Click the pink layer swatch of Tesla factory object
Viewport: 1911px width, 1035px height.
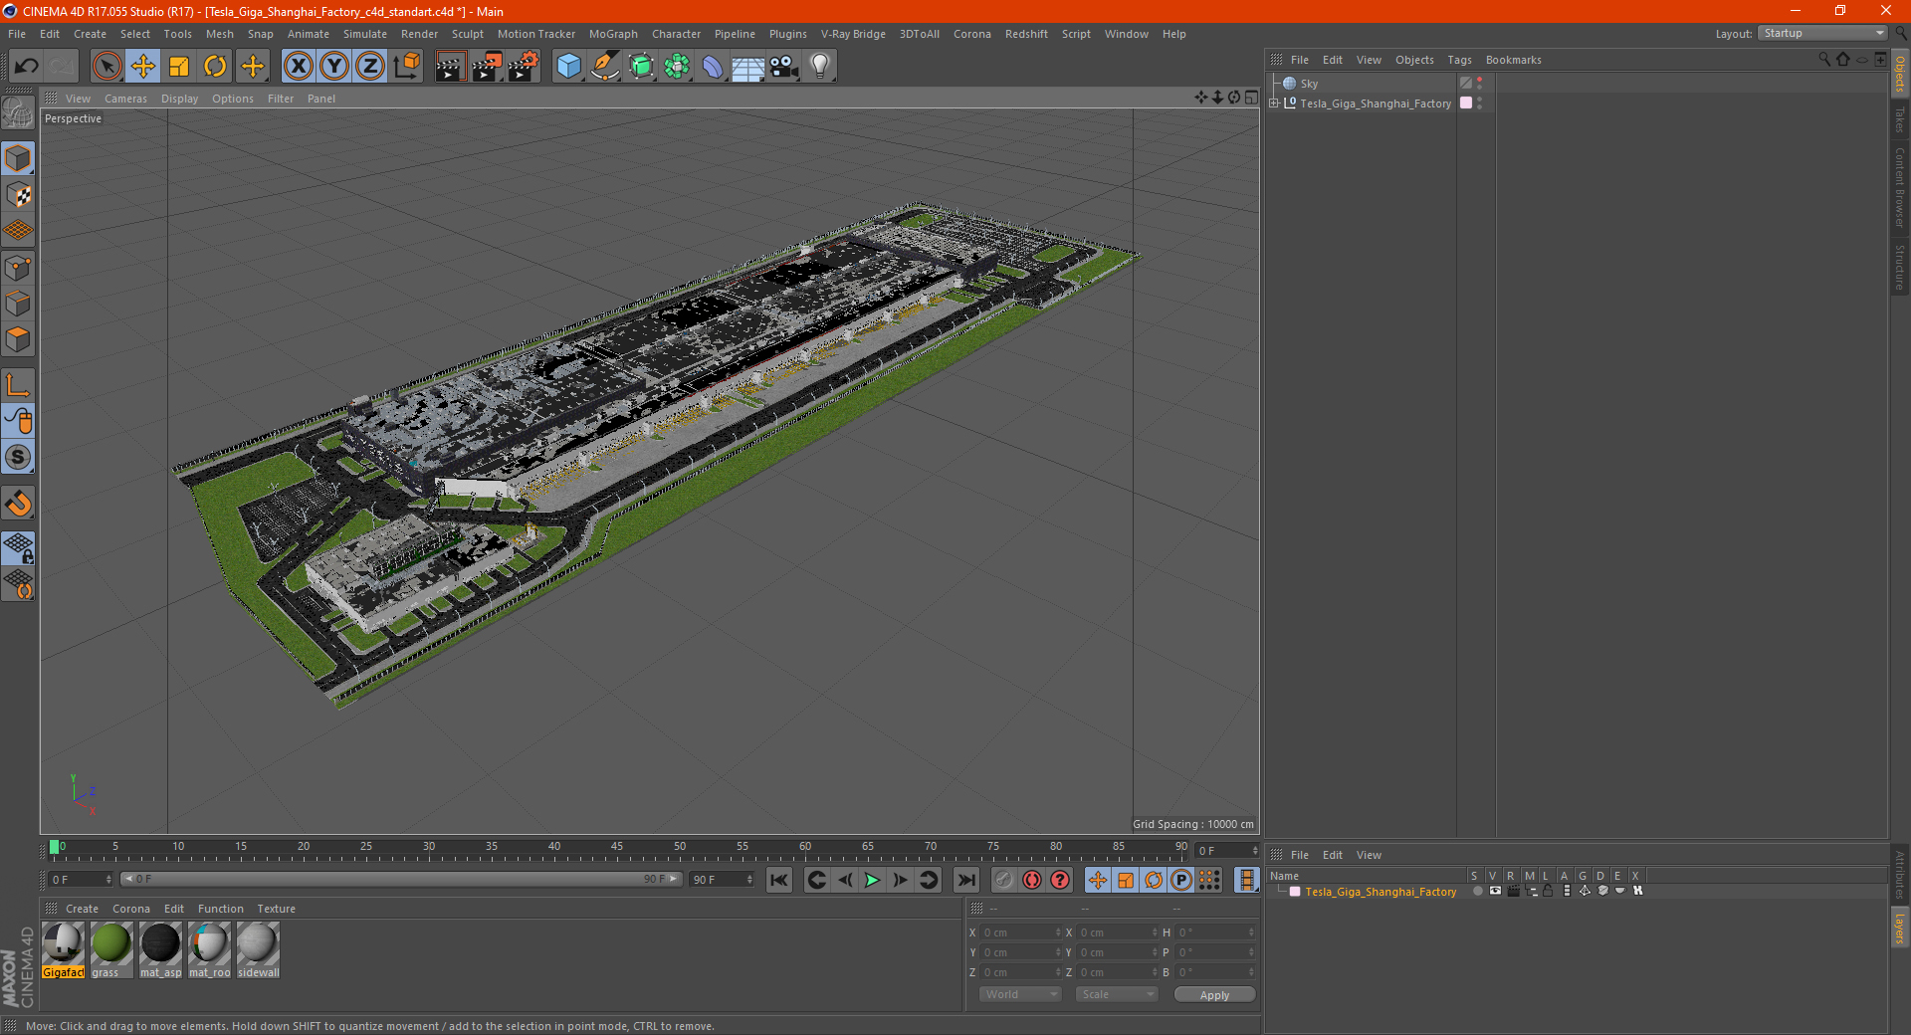(1466, 103)
